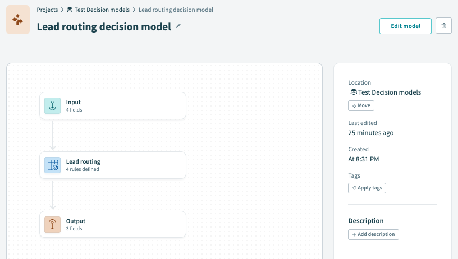Click the Add description button
The width and height of the screenshot is (458, 259).
tap(373, 234)
